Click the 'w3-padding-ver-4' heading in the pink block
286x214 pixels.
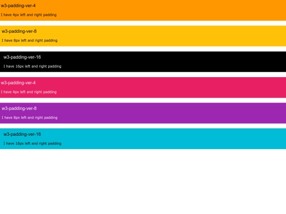pos(18,83)
